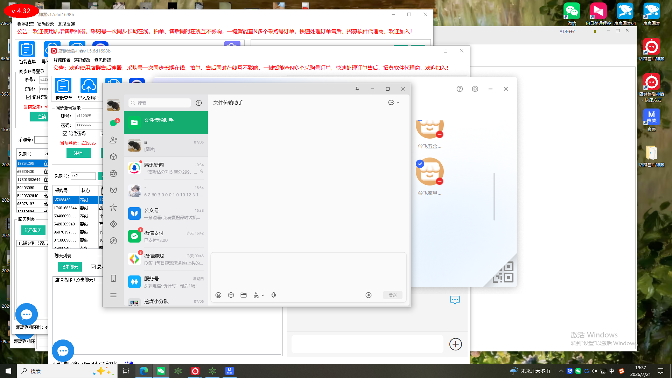Open the 微信游戏 chat
The image size is (672, 378).
point(166,259)
